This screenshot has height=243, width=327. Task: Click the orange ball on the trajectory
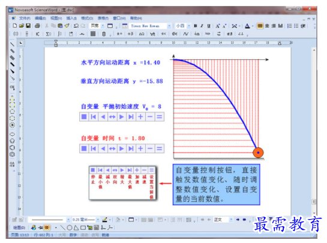(258, 153)
